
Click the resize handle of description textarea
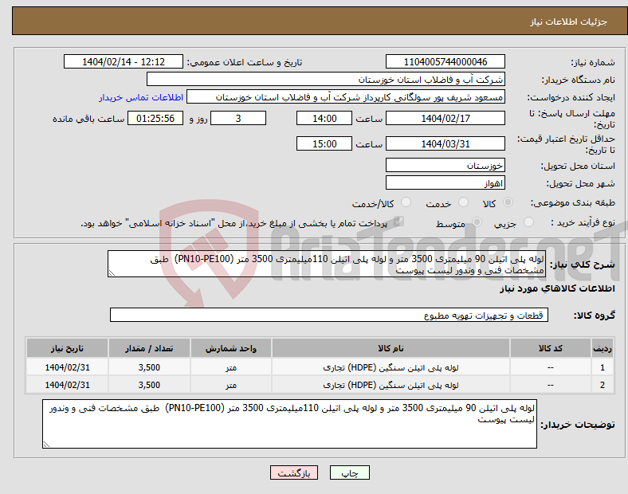112,273
